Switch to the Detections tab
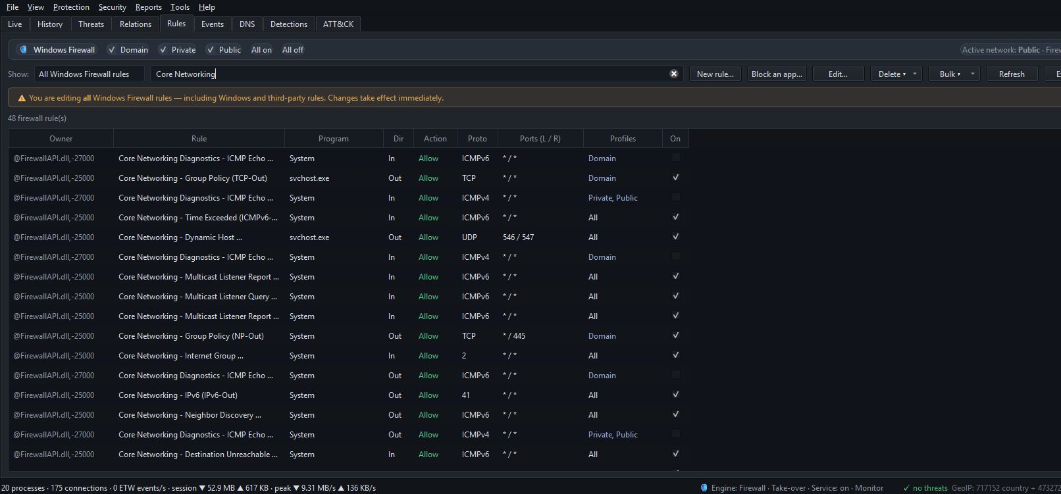The image size is (1061, 494). click(289, 24)
